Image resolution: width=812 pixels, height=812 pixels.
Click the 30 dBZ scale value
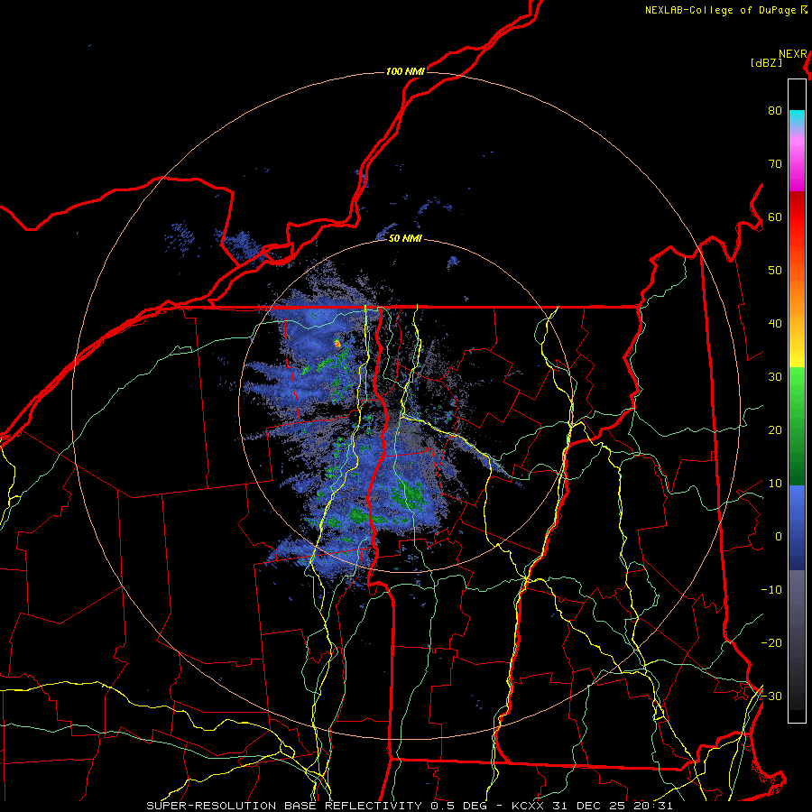click(775, 377)
